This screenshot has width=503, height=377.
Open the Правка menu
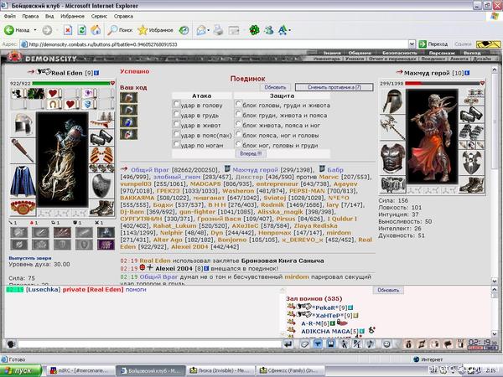tap(30, 16)
